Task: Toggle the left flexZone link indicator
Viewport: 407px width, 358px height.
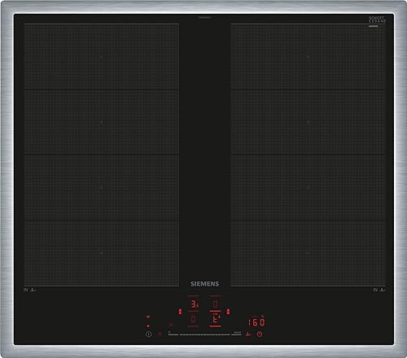Action: pyautogui.click(x=180, y=312)
